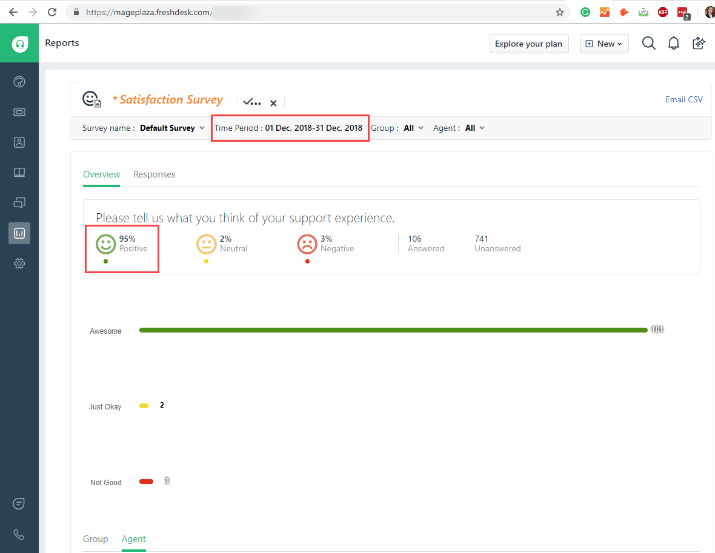Screen dimensions: 715x553
Task: Click Explore your plan button
Action: (x=529, y=44)
